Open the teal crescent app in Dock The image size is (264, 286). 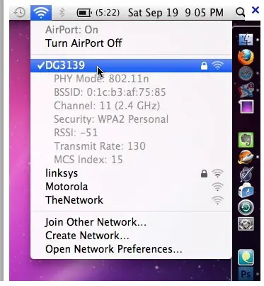pos(246,258)
